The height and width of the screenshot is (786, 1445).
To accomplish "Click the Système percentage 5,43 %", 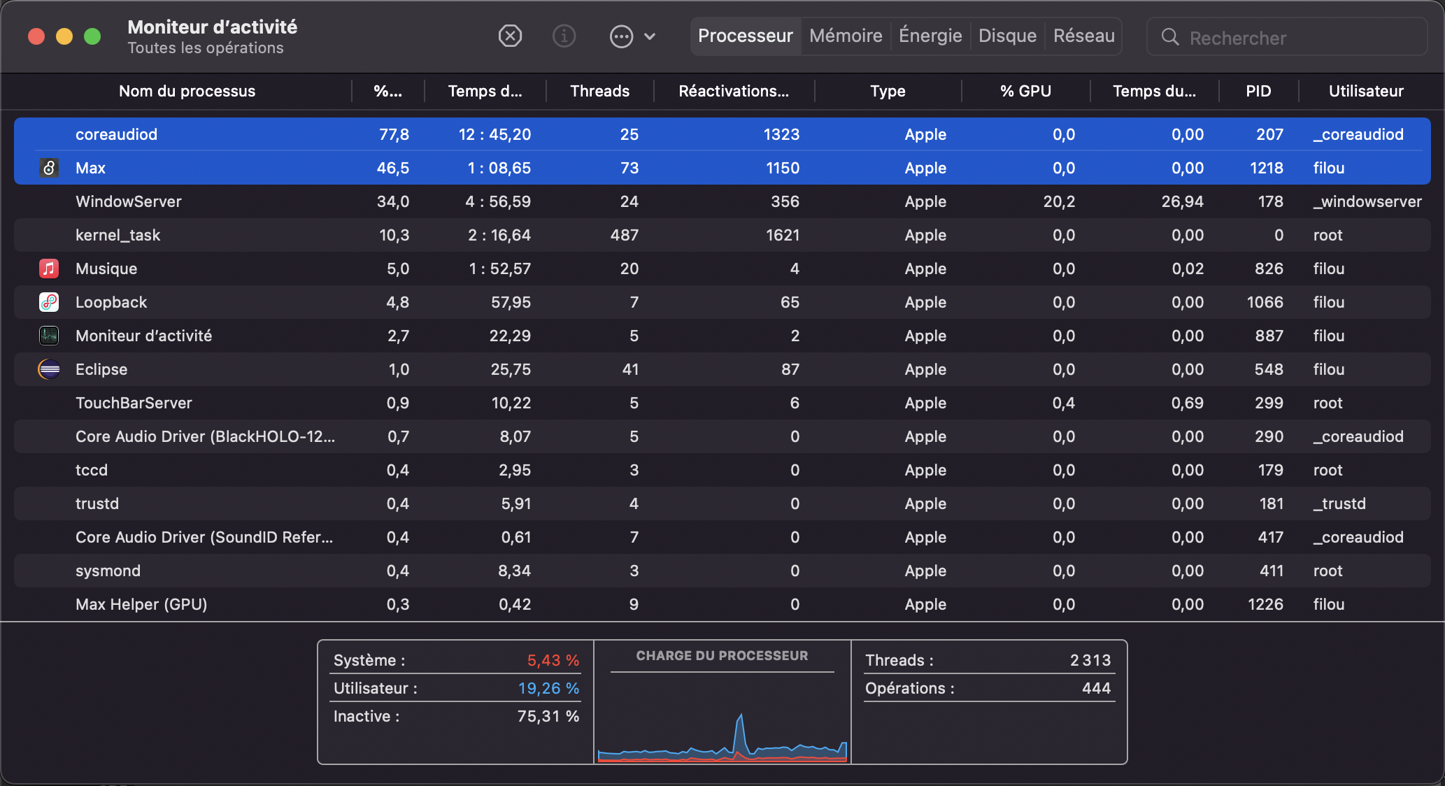I will 553,660.
